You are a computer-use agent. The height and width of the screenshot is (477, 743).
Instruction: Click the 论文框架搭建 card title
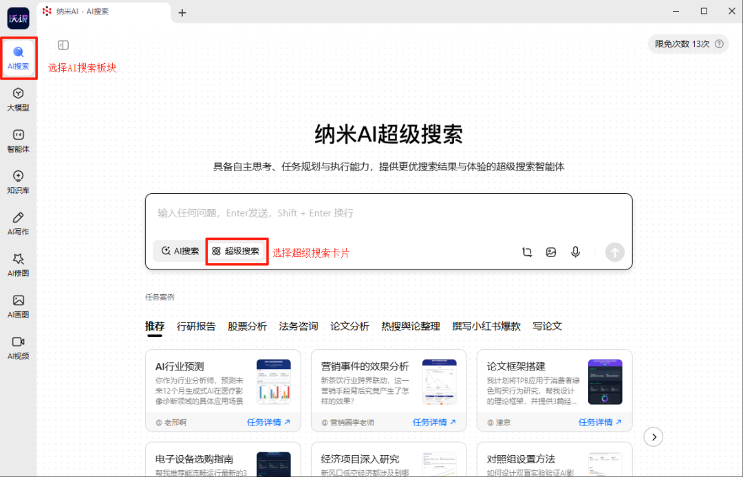pyautogui.click(x=516, y=366)
